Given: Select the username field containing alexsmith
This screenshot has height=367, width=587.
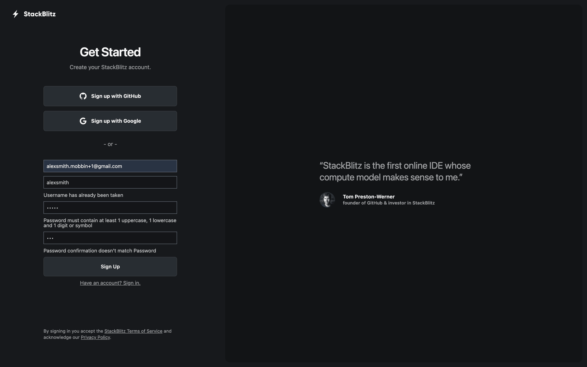Looking at the screenshot, I should tap(110, 182).
